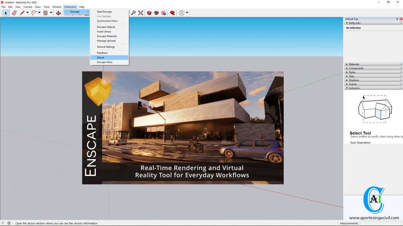Viewport: 403px width, 226px height.
Task: Select the Eraser tool
Action: pos(14,13)
